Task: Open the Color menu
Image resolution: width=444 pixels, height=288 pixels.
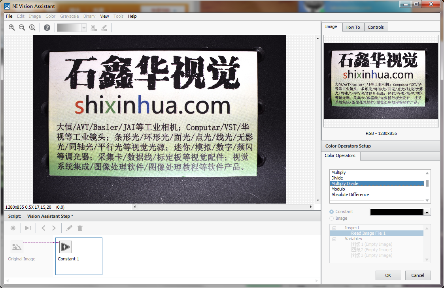Action: 50,16
